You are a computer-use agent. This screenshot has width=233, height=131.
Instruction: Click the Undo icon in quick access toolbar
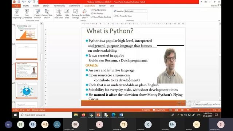[23, 2]
